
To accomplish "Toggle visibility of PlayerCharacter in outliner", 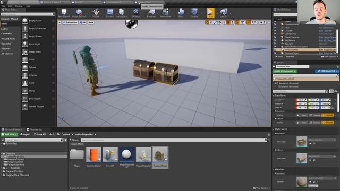I will 275,37.
